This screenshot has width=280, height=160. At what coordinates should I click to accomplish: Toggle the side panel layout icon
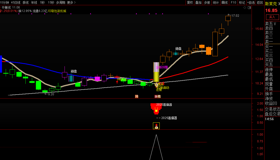(249, 8)
